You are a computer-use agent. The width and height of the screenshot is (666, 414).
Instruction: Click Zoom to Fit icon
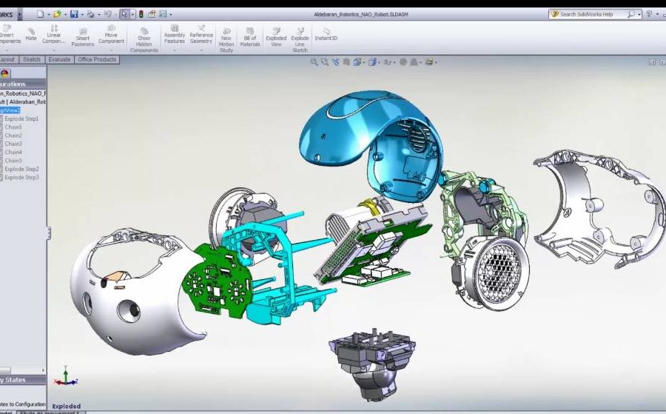point(314,62)
